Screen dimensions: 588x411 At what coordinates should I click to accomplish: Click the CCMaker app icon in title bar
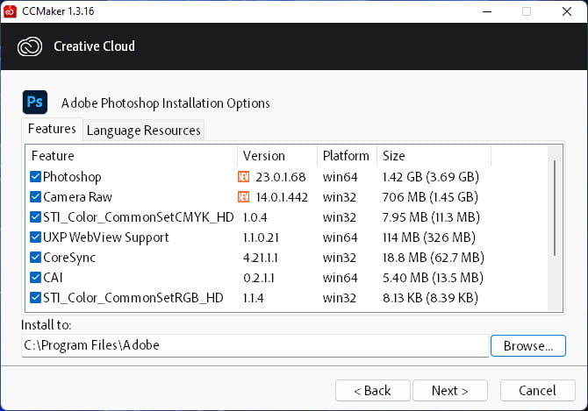pyautogui.click(x=10, y=11)
